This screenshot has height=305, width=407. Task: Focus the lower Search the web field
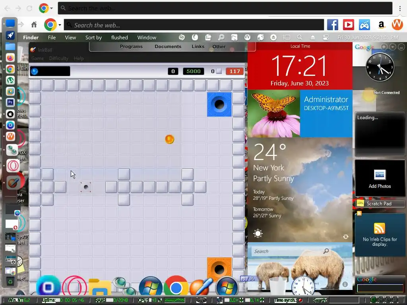(x=194, y=25)
